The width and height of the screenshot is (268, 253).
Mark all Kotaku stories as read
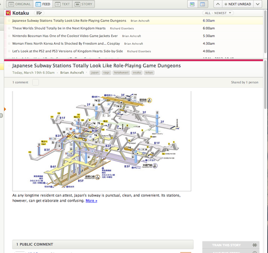pos(39,13)
